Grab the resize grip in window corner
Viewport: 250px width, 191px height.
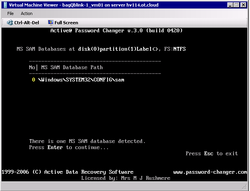tap(245, 186)
